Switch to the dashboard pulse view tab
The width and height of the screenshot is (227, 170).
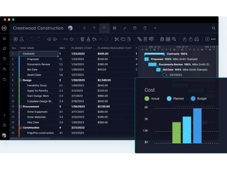coord(125,28)
